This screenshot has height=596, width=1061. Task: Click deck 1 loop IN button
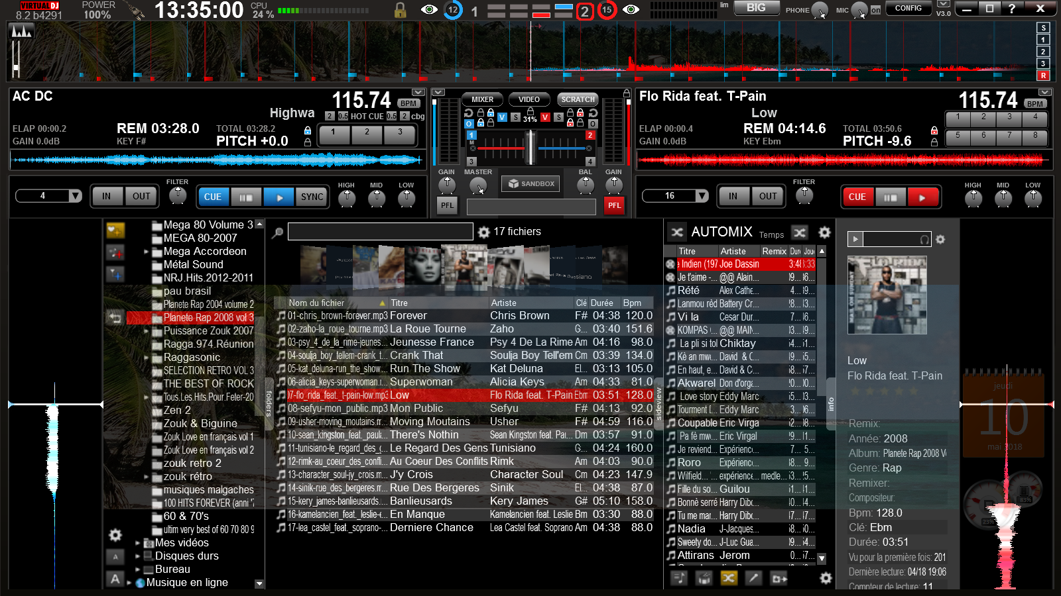click(x=107, y=196)
